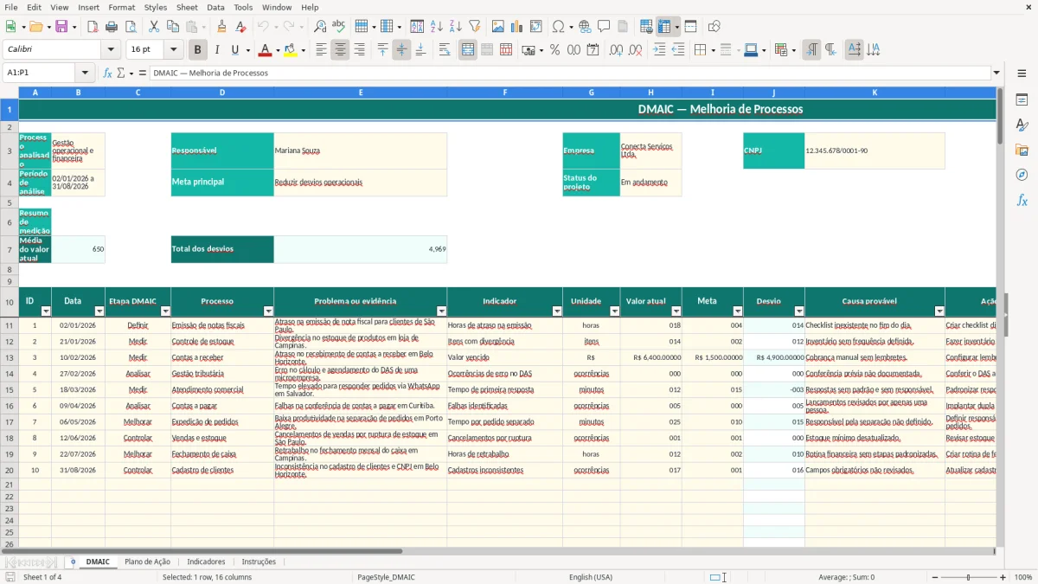Toggle Center Horizontally alignment
1038x584 pixels.
[x=340, y=50]
